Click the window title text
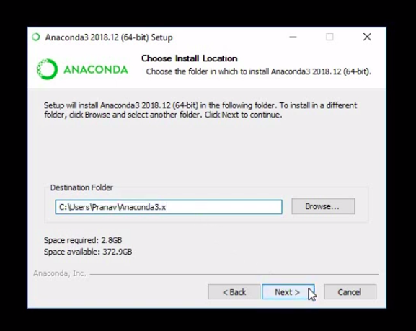Viewport: 416px width, 331px height. 109,37
